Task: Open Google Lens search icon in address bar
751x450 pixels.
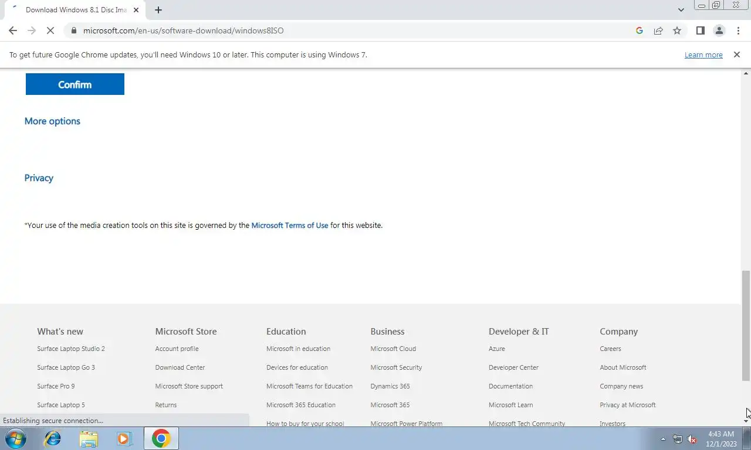Action: 640,30
